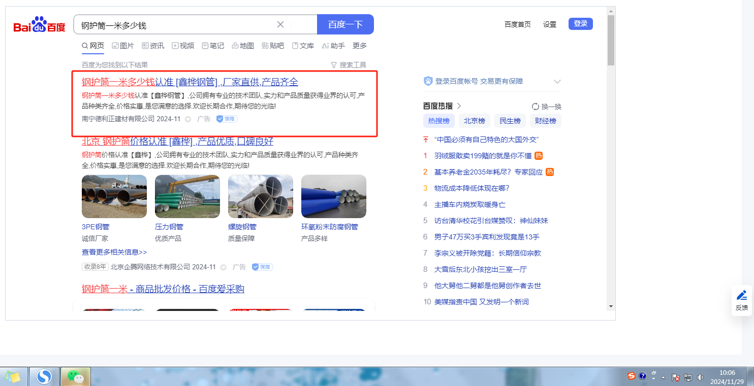The width and height of the screenshot is (754, 386).
Task: Click the 收录8年 badge
Action: pyautogui.click(x=95, y=267)
